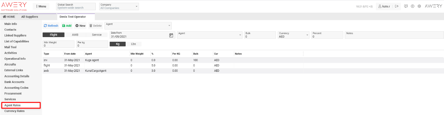
Task: Select the Flight rate type
Action: [53, 35]
